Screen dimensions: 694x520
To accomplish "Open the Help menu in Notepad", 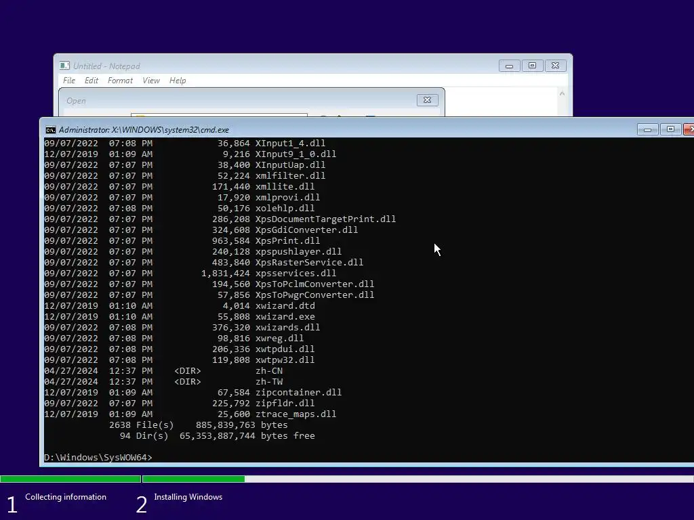I will pos(178,81).
